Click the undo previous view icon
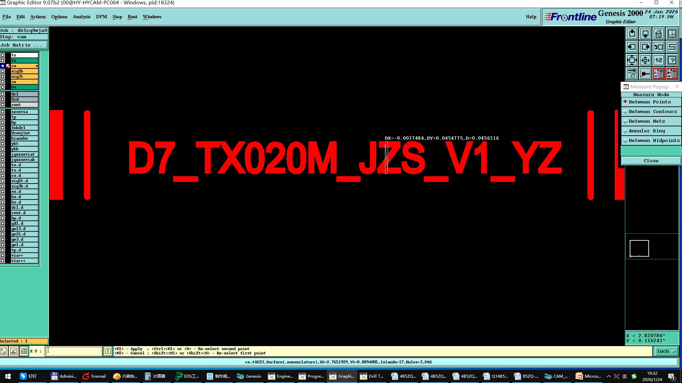 [658, 47]
